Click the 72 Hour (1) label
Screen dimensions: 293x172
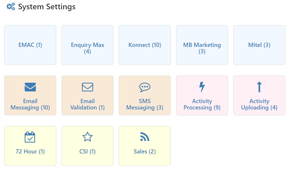click(x=30, y=152)
